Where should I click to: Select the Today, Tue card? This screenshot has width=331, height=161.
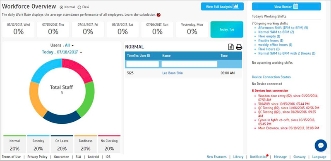pos(227,29)
